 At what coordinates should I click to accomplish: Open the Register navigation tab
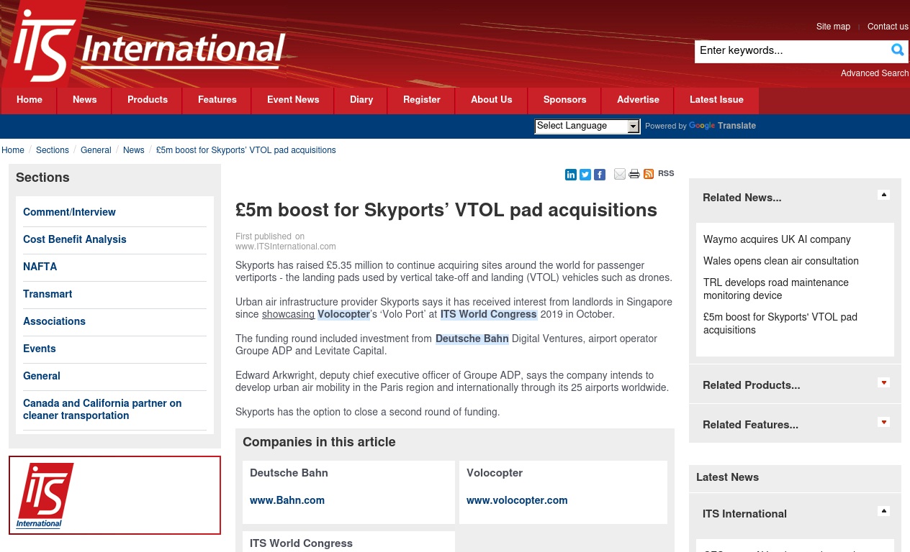[x=422, y=100]
